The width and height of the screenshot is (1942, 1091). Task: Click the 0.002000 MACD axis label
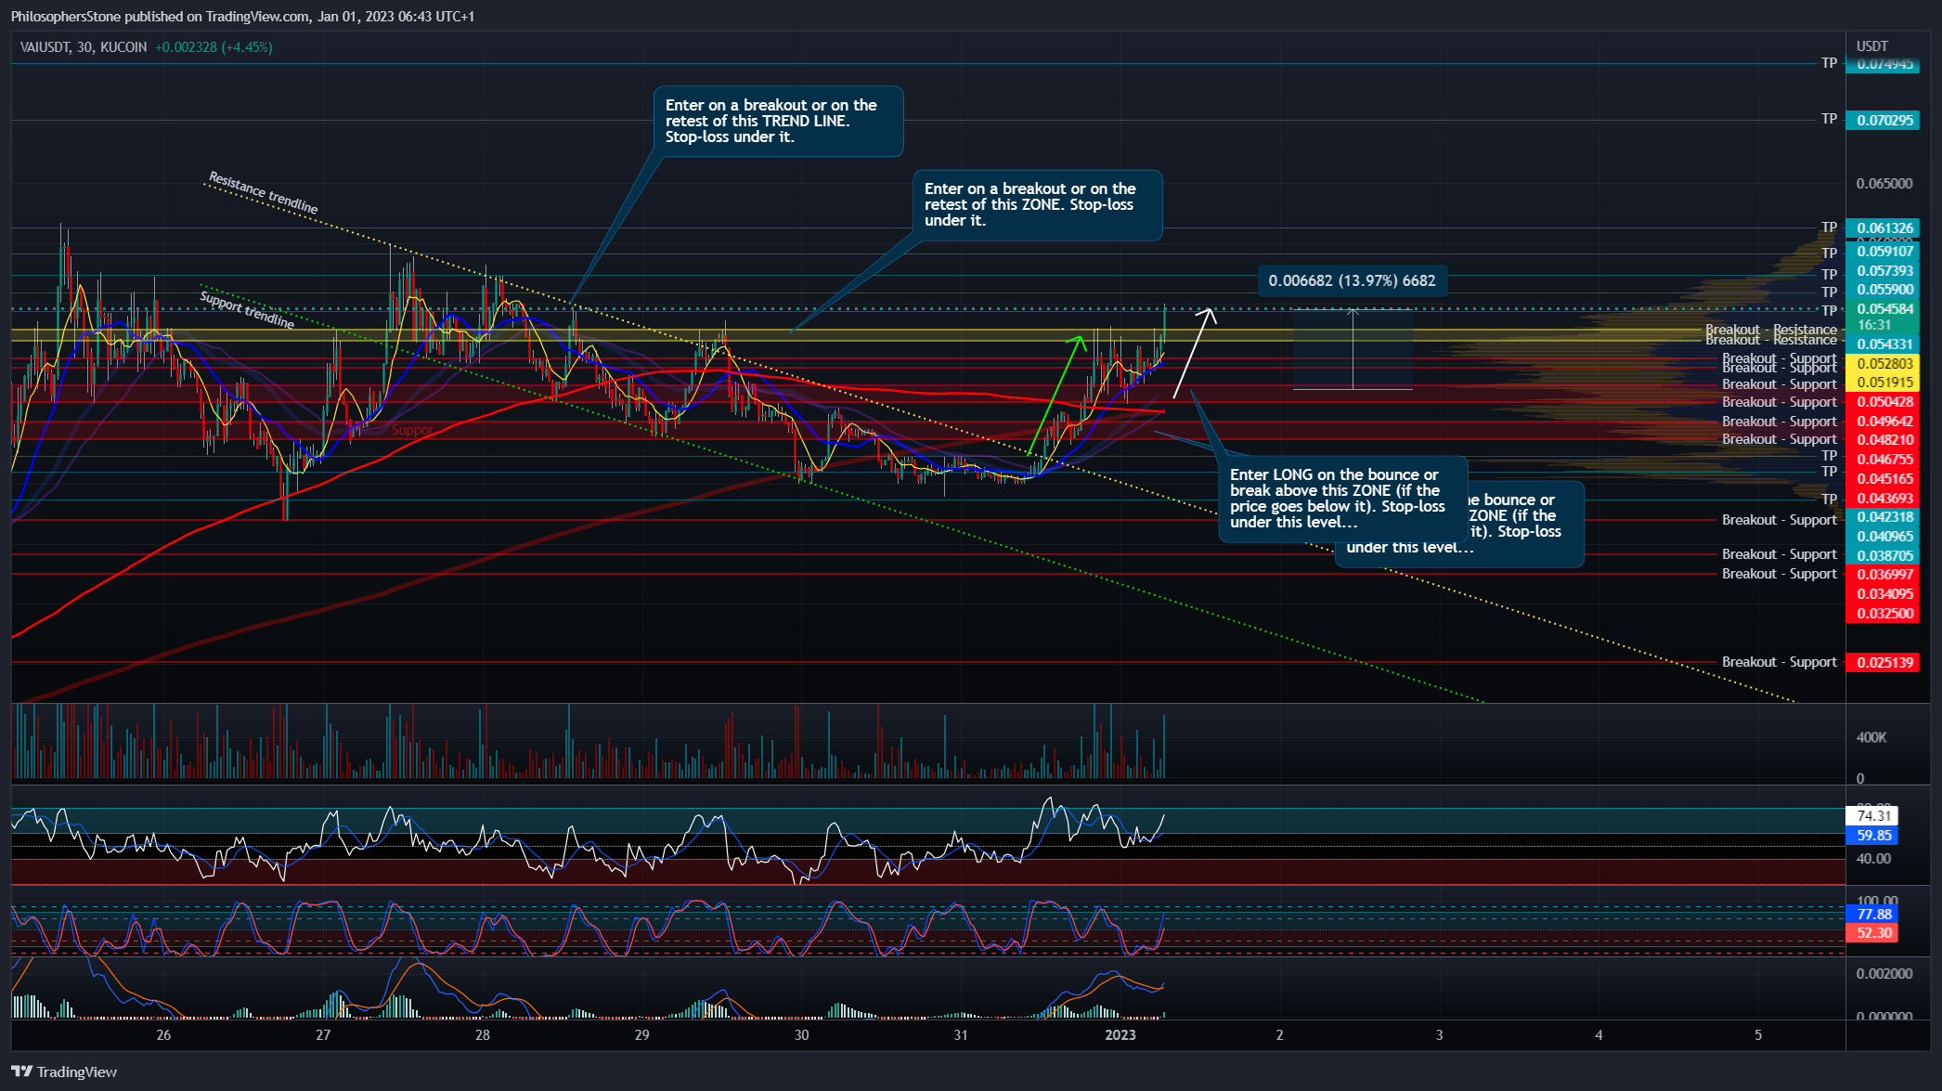(x=1884, y=973)
